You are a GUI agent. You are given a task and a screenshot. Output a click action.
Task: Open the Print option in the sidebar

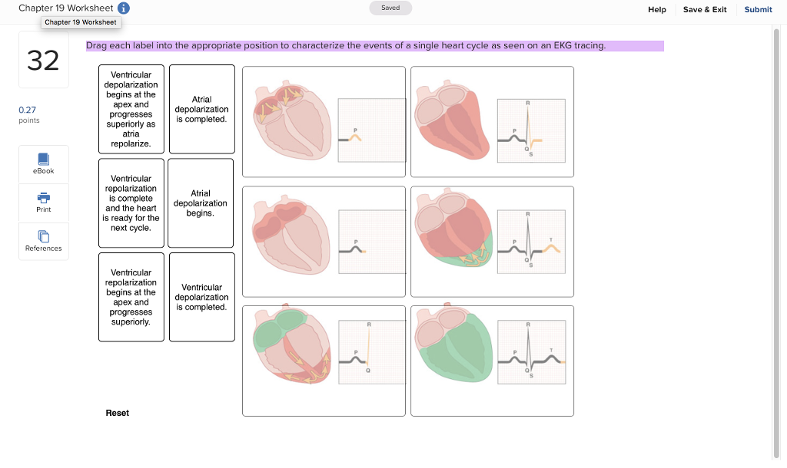(43, 203)
